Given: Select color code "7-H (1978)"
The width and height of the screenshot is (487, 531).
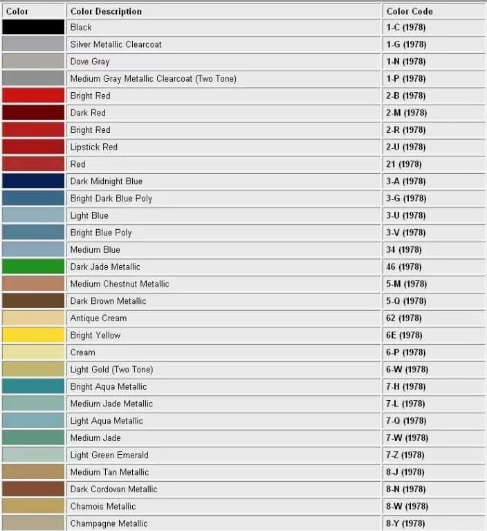Looking at the screenshot, I should click(406, 386).
